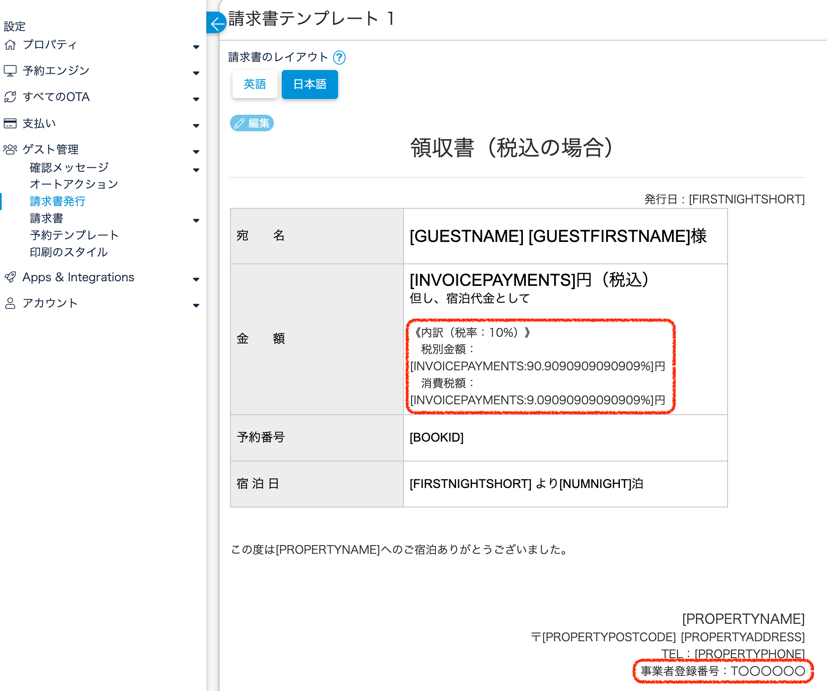Image resolution: width=827 pixels, height=691 pixels.
Task: Open オートアクション menu item
Action: click(x=74, y=184)
